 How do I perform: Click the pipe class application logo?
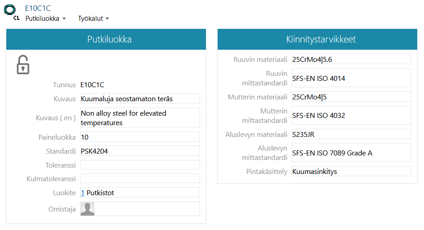point(10,11)
